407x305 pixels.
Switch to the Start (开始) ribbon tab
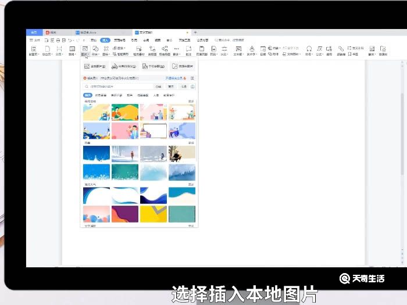click(94, 40)
